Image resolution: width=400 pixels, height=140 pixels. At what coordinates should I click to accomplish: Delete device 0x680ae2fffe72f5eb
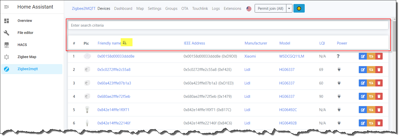click(379, 96)
